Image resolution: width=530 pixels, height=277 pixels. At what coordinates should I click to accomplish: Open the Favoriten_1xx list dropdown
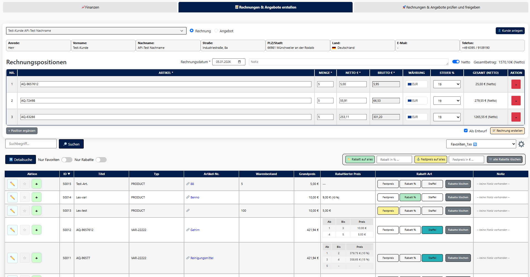[481, 144]
